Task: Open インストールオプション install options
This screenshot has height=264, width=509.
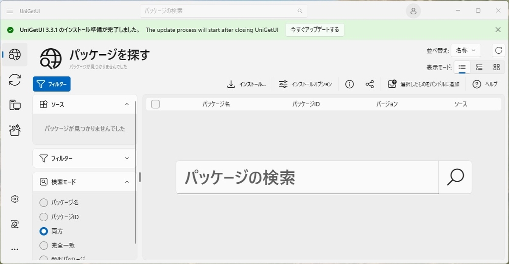Action: coord(305,84)
